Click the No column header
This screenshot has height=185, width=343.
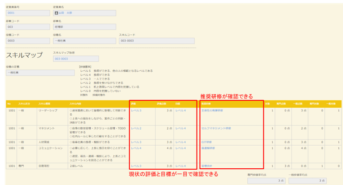pos(9,104)
